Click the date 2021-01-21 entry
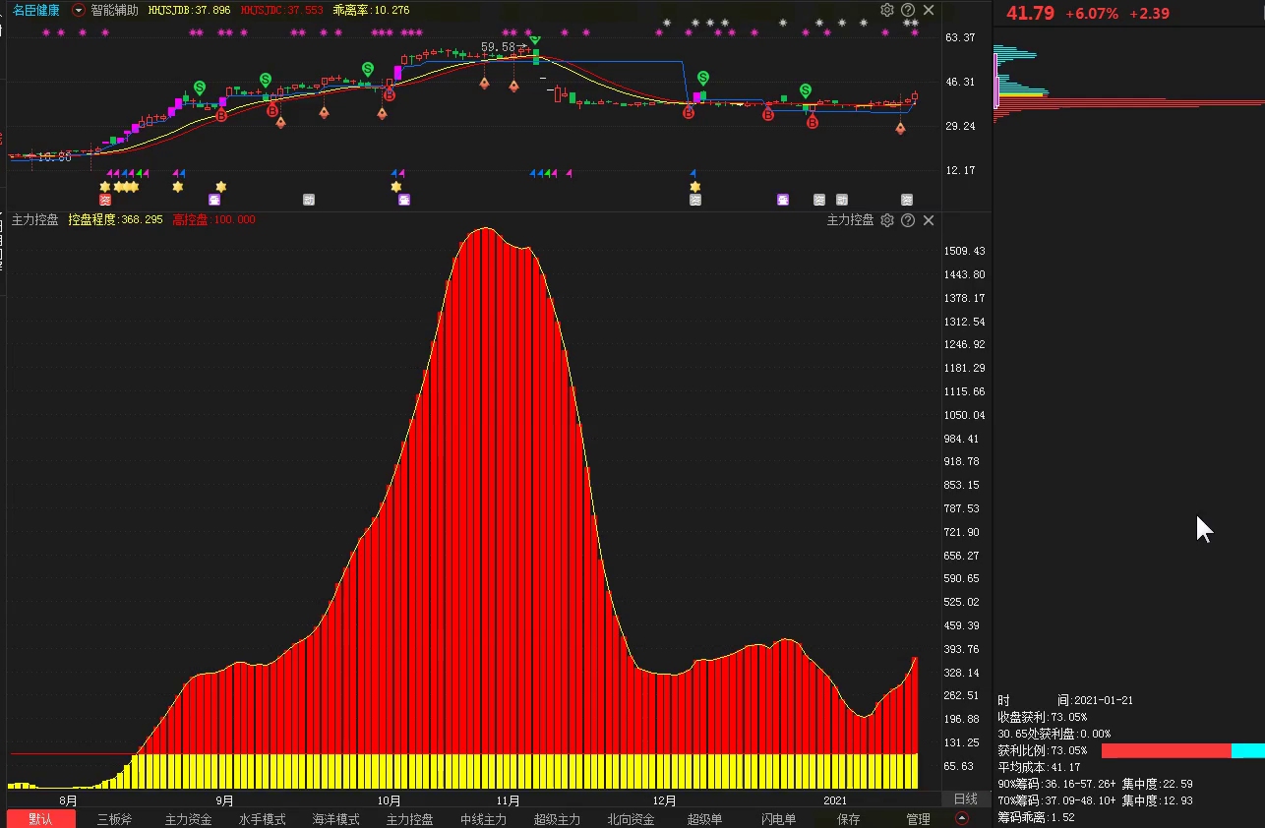The height and width of the screenshot is (828, 1265). coord(1065,700)
